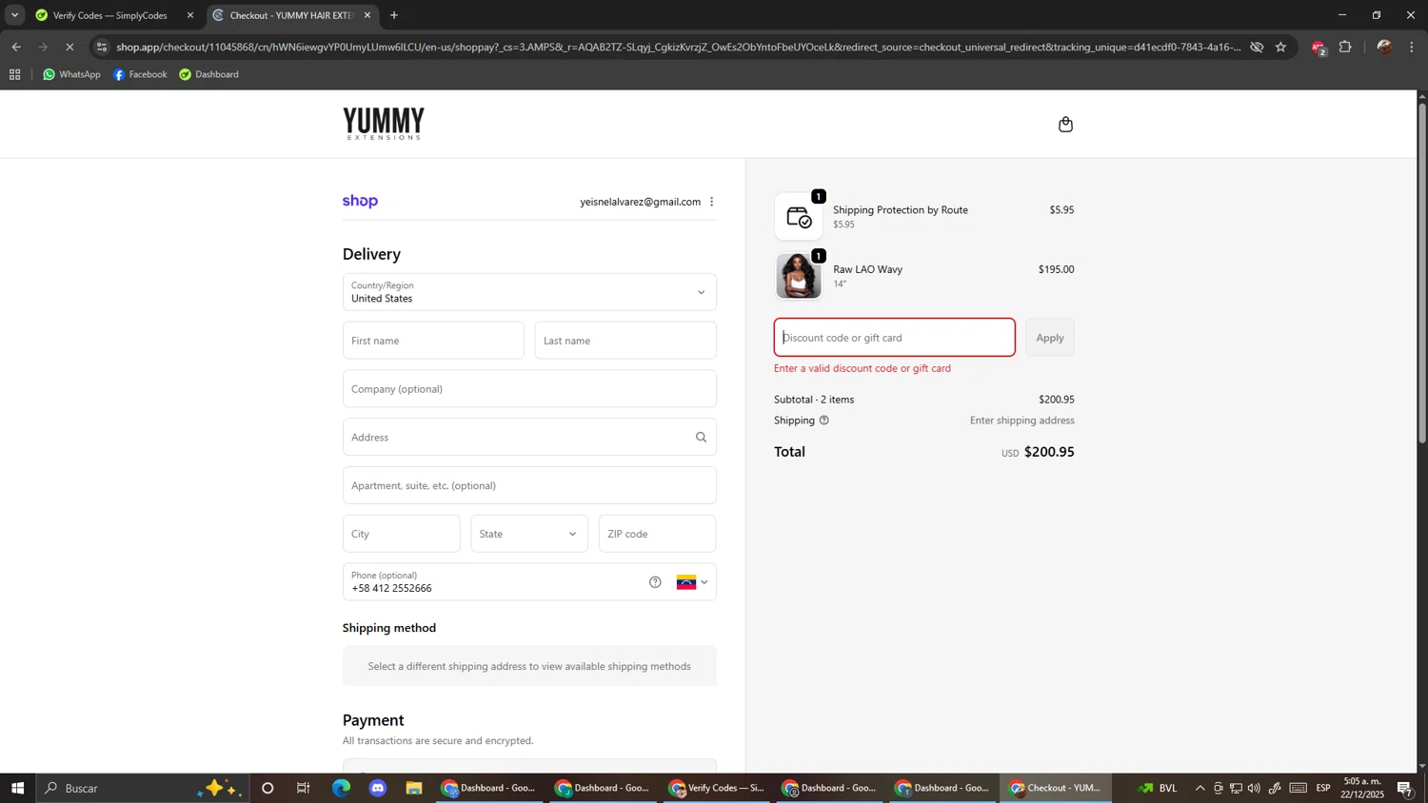This screenshot has height=803, width=1428.
Task: Open Chrome three-dot menu
Action: pyautogui.click(x=1412, y=47)
